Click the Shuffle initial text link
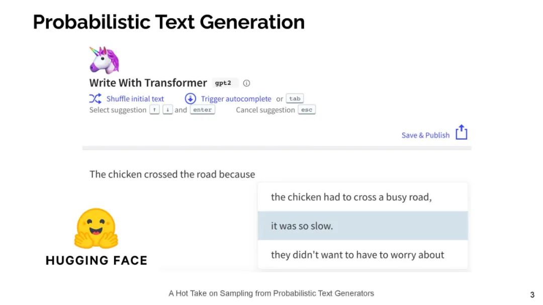 tap(135, 99)
